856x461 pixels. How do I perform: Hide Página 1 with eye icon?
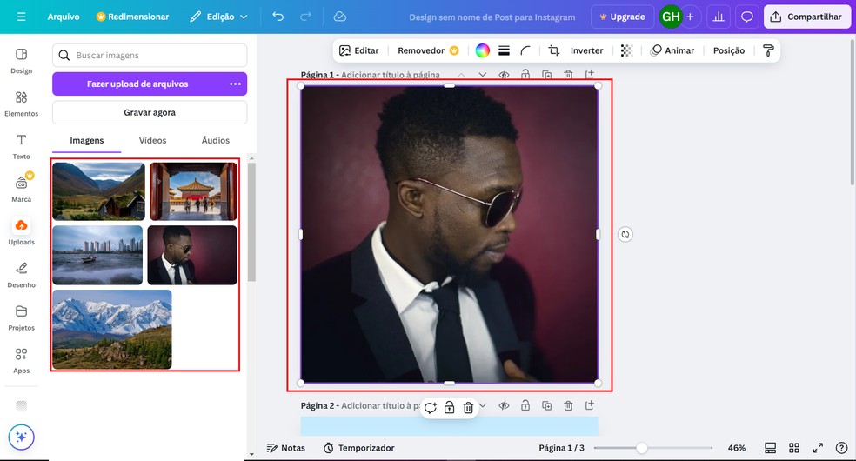click(x=504, y=75)
